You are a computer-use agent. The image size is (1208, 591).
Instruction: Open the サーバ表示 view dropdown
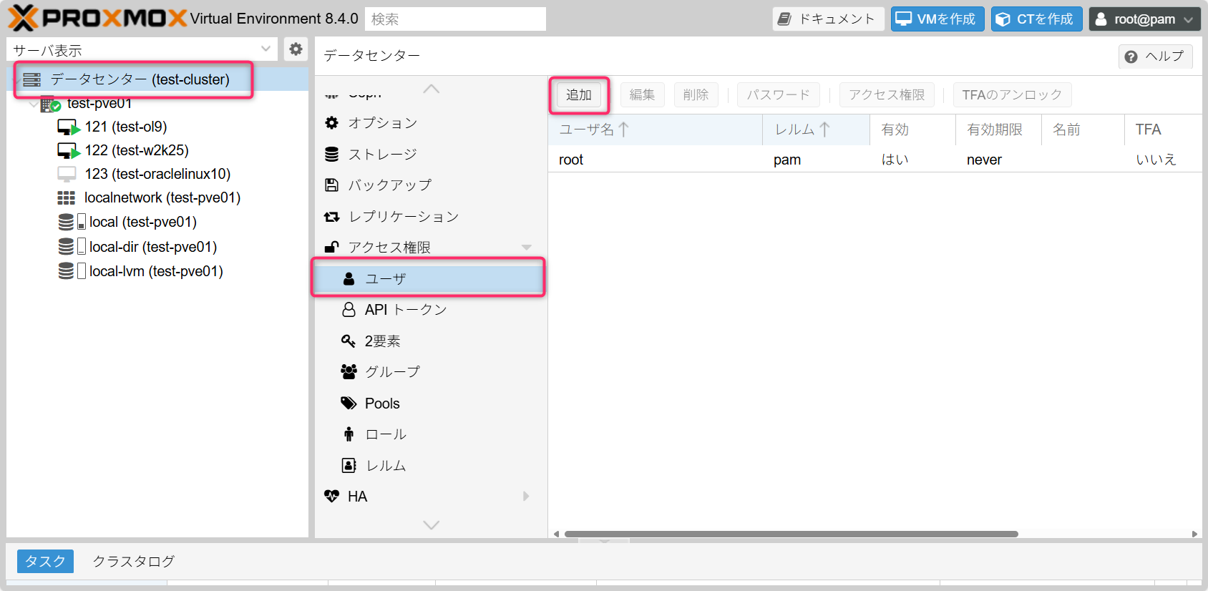pyautogui.click(x=266, y=49)
